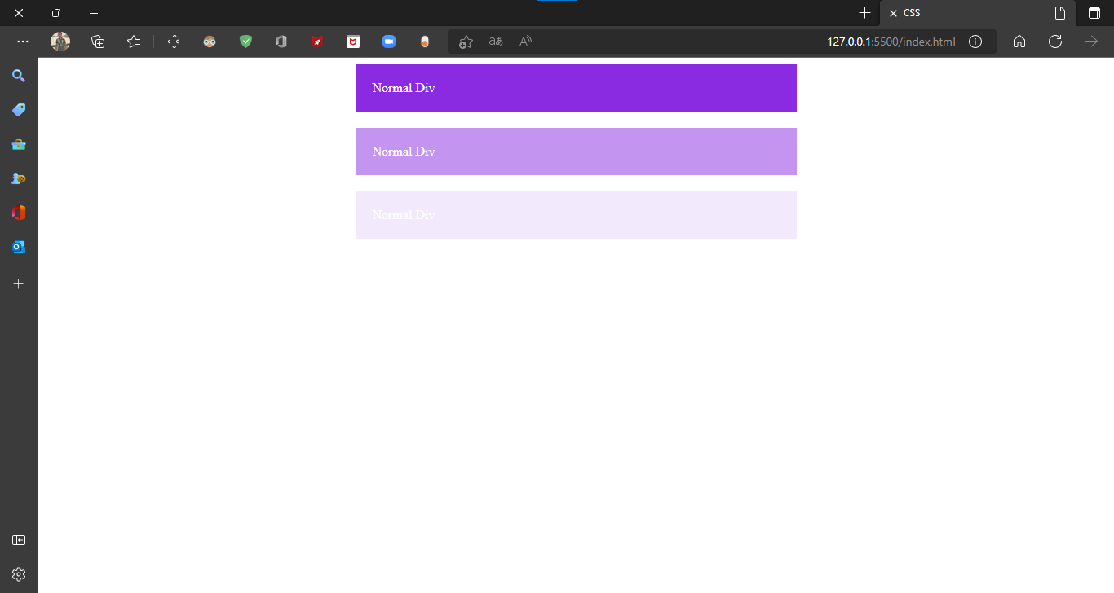Open browser settings from the sidebar gear
The image size is (1114, 593).
point(19,573)
